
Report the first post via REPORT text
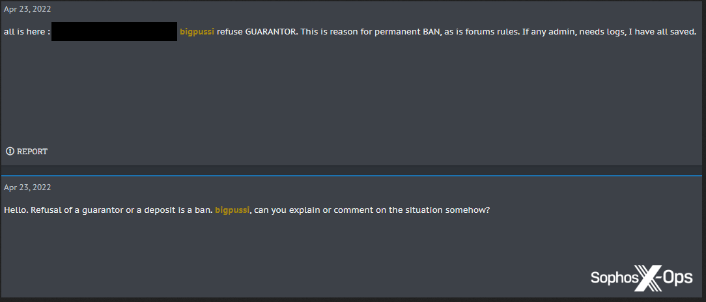tap(32, 151)
